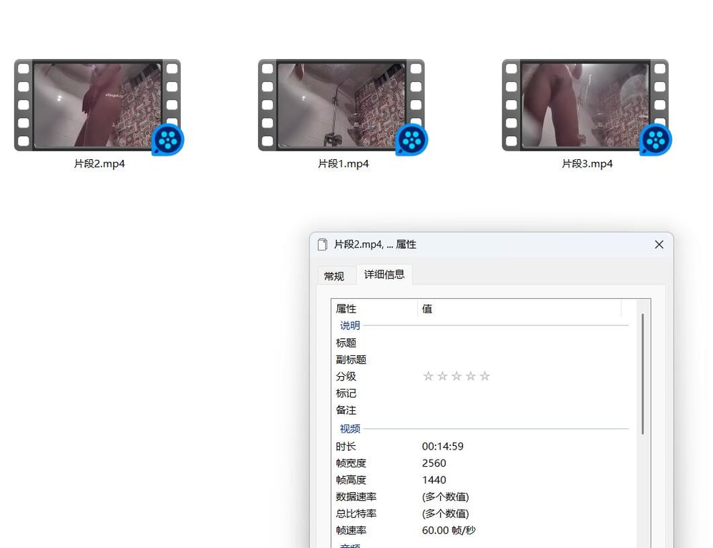Click the 帧宽度 value 2560
This screenshot has width=713, height=548.
tap(434, 463)
